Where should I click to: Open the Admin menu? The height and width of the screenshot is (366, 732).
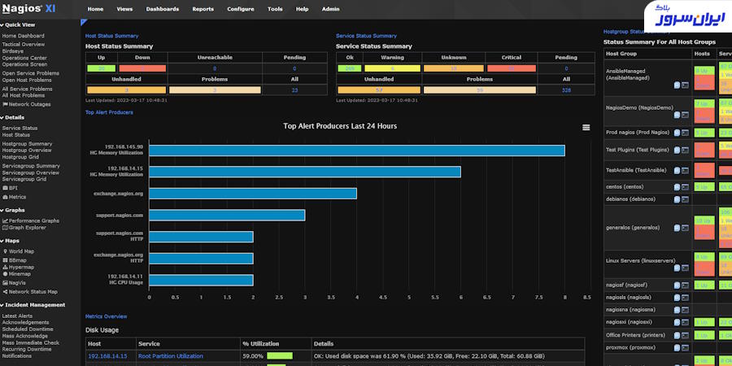(330, 9)
